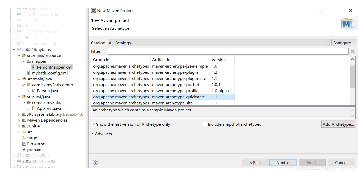358x173 pixels.
Task: Click the target folder icon
Action: [24, 138]
